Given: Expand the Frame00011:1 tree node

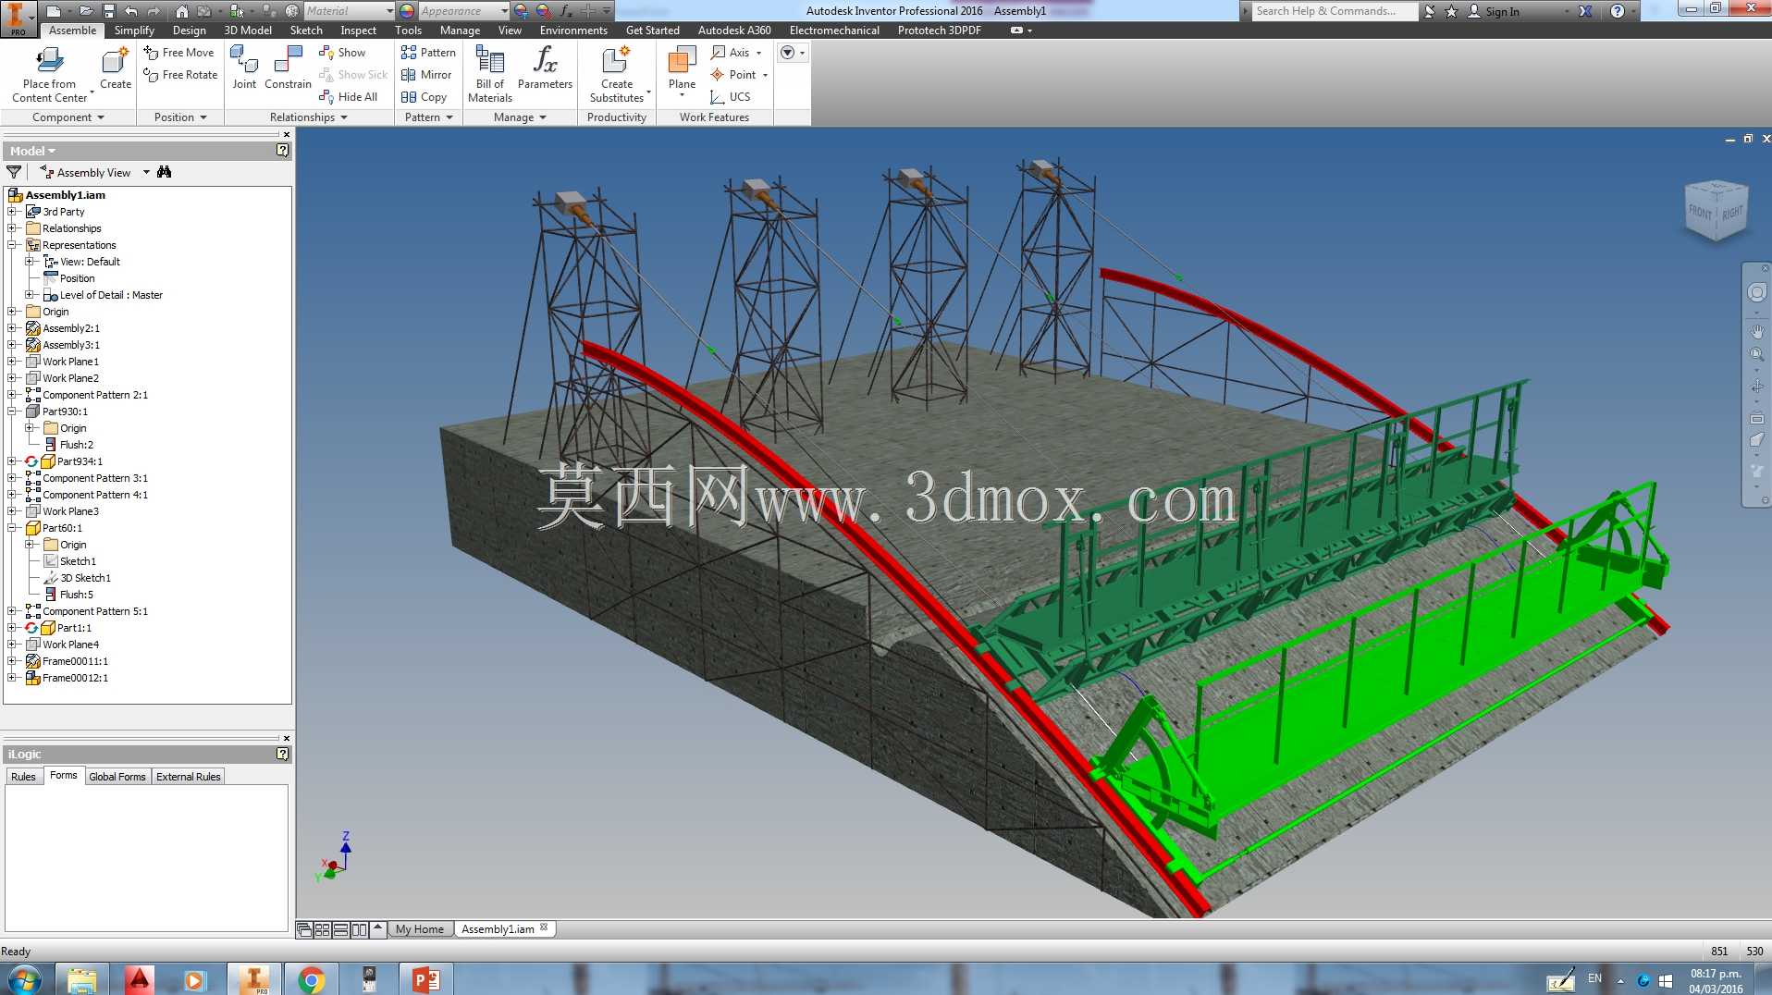Looking at the screenshot, I should pos(12,661).
